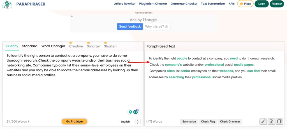
Task: Click the ad back arrow icon
Action: (72, 17)
